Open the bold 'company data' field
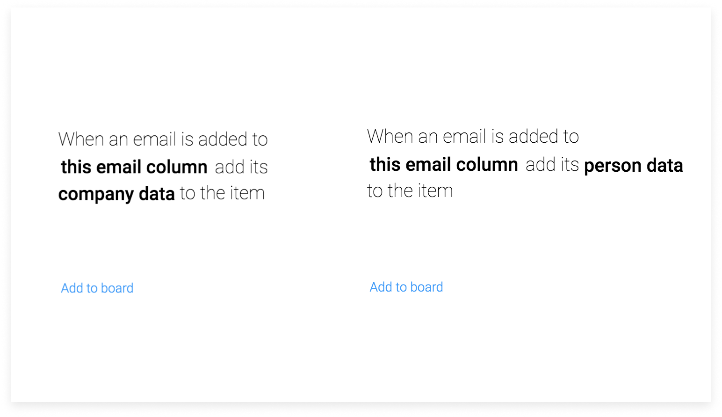 tap(116, 194)
